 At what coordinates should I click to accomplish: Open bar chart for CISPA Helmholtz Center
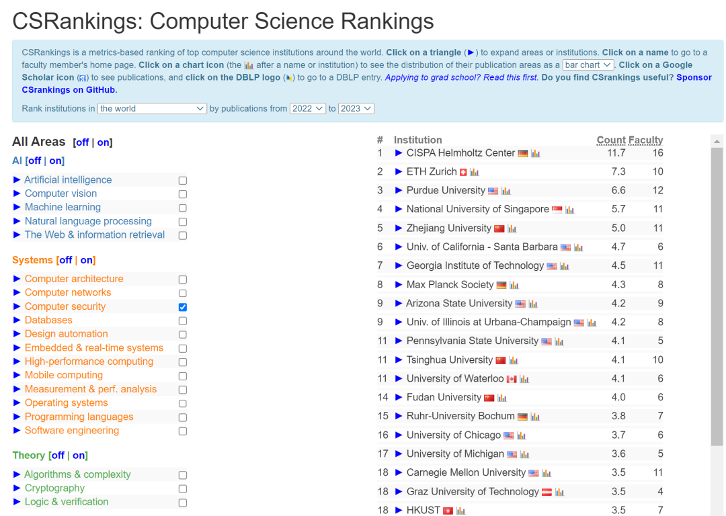pos(534,153)
